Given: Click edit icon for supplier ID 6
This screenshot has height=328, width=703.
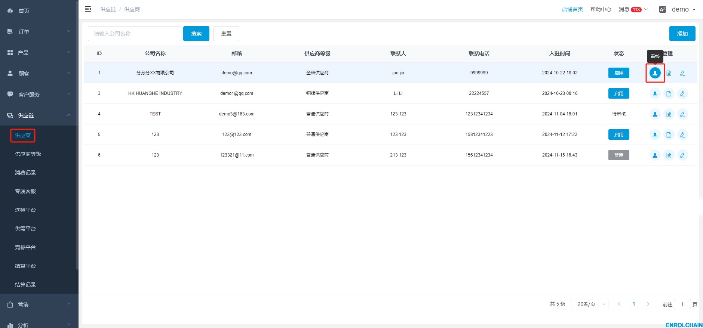Looking at the screenshot, I should pyautogui.click(x=682, y=155).
